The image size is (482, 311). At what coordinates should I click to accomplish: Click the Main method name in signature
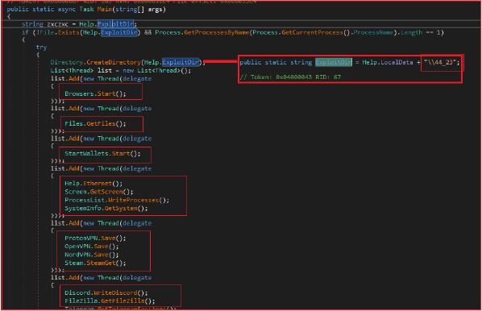pos(105,9)
